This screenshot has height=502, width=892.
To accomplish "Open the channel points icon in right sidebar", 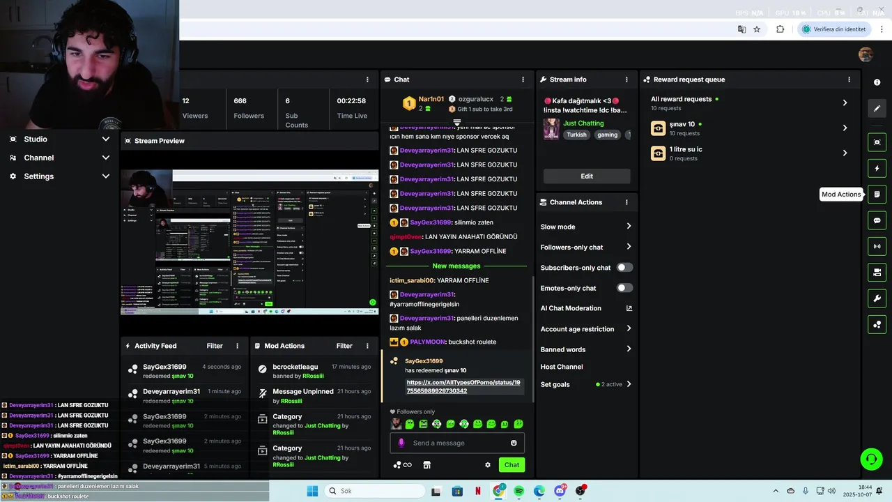I will point(877,324).
